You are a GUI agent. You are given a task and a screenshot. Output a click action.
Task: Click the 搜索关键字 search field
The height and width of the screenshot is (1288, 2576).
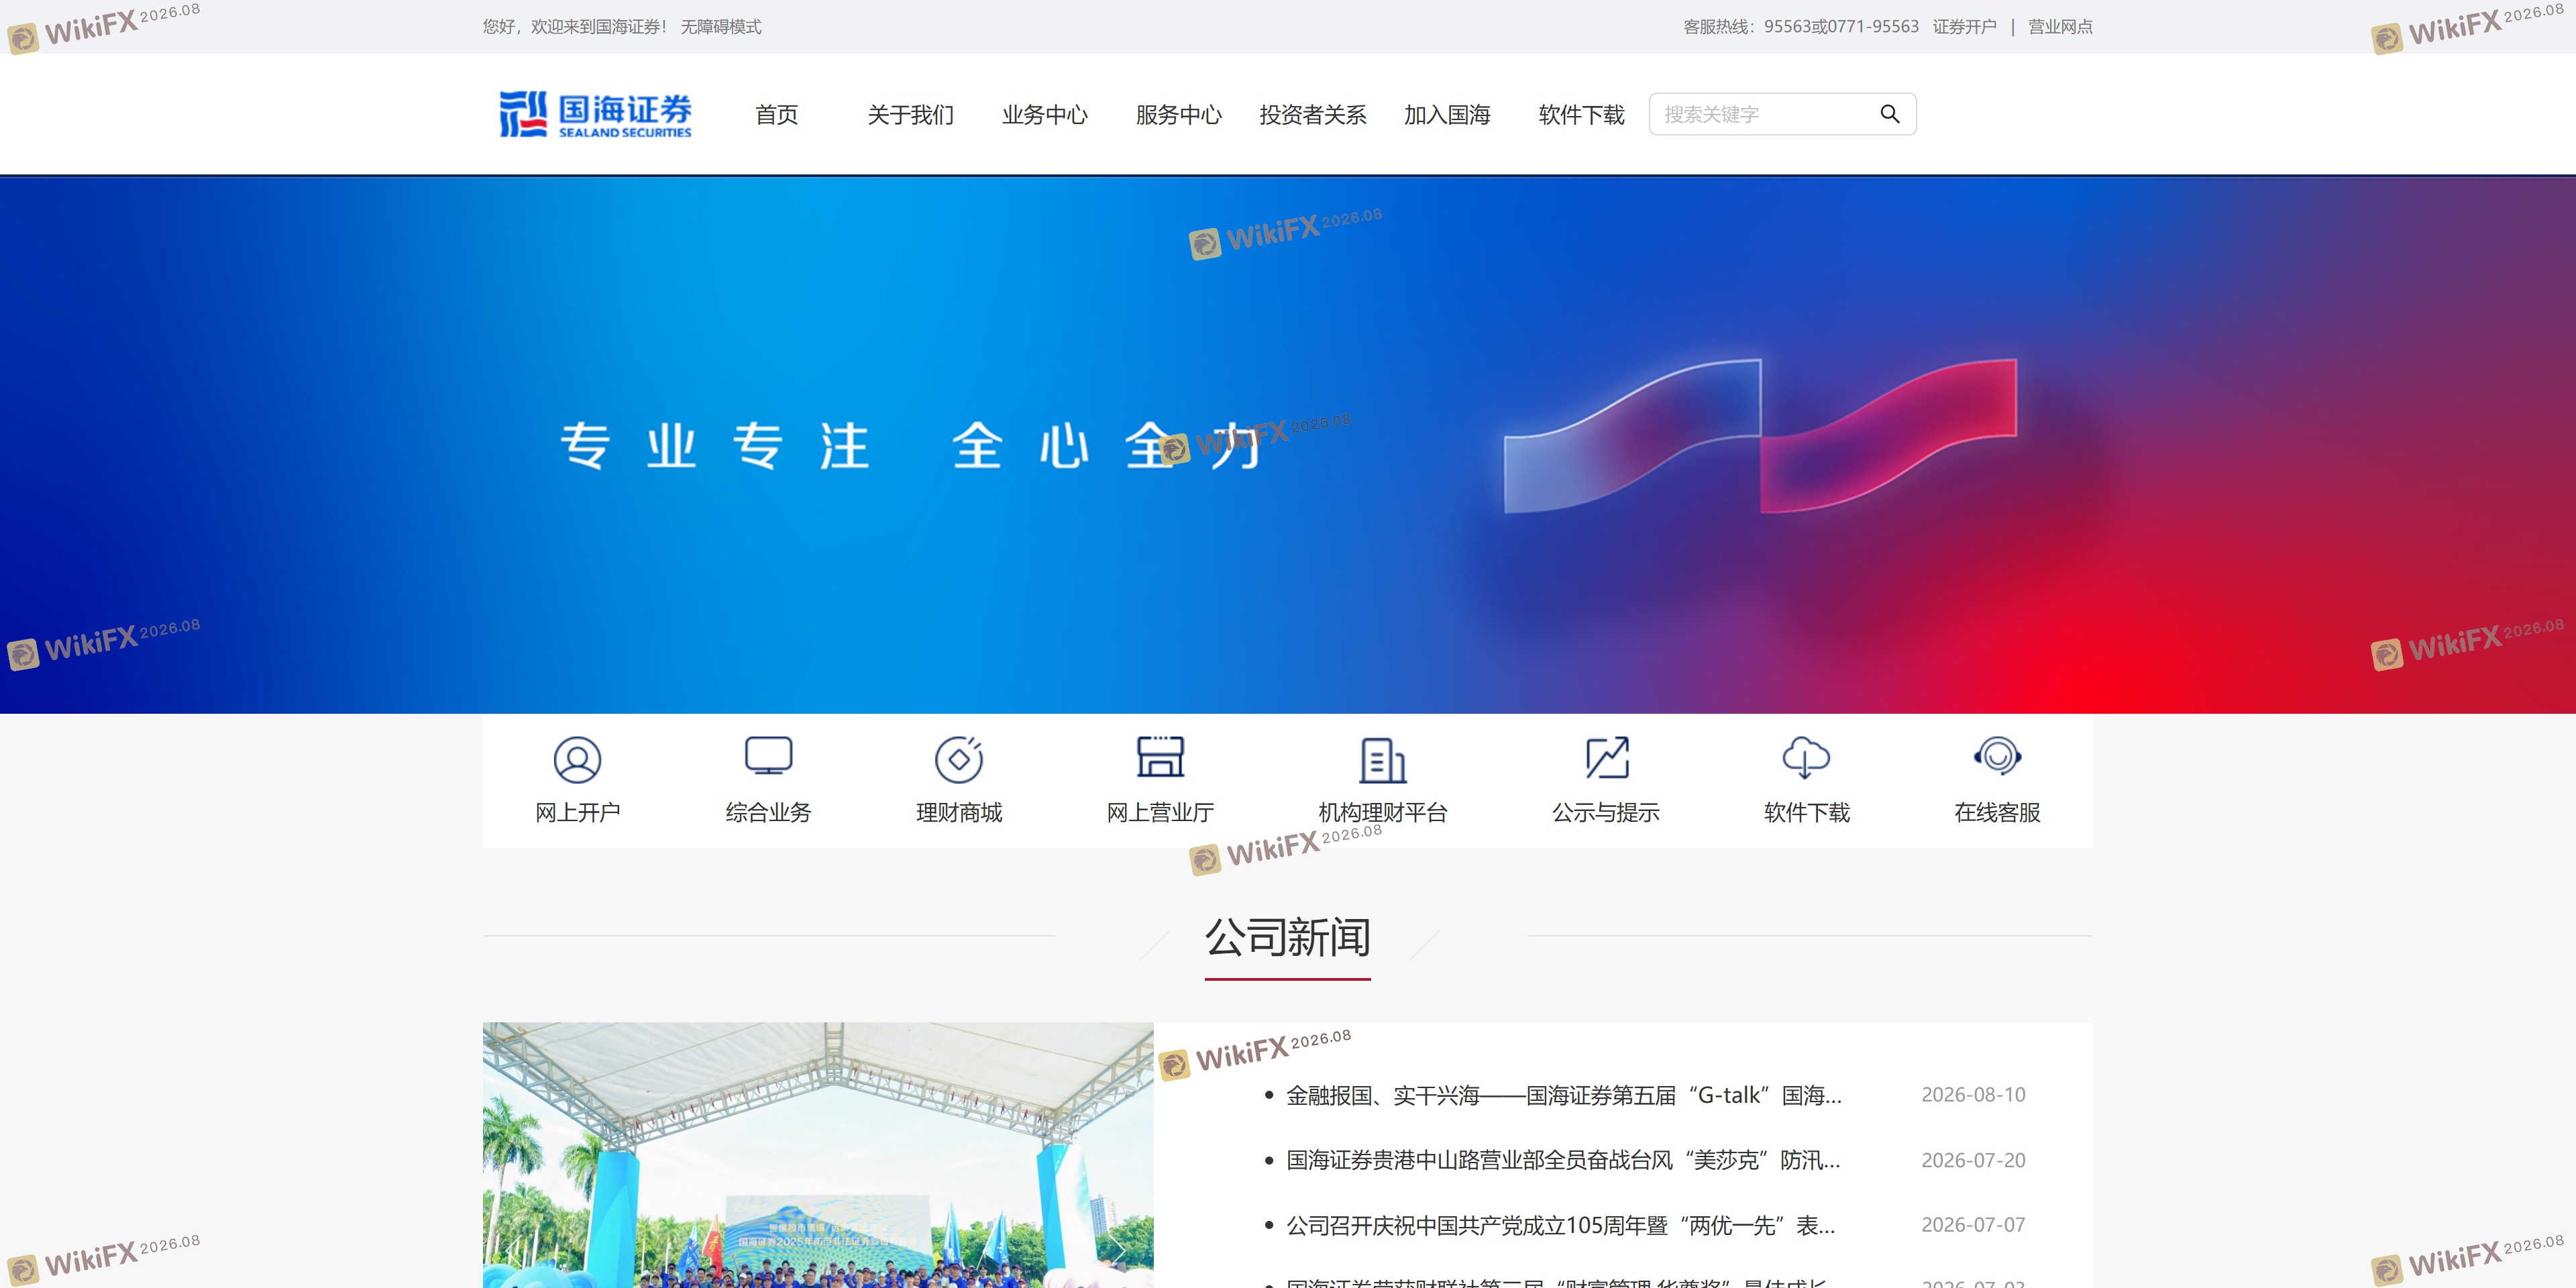coord(1782,114)
